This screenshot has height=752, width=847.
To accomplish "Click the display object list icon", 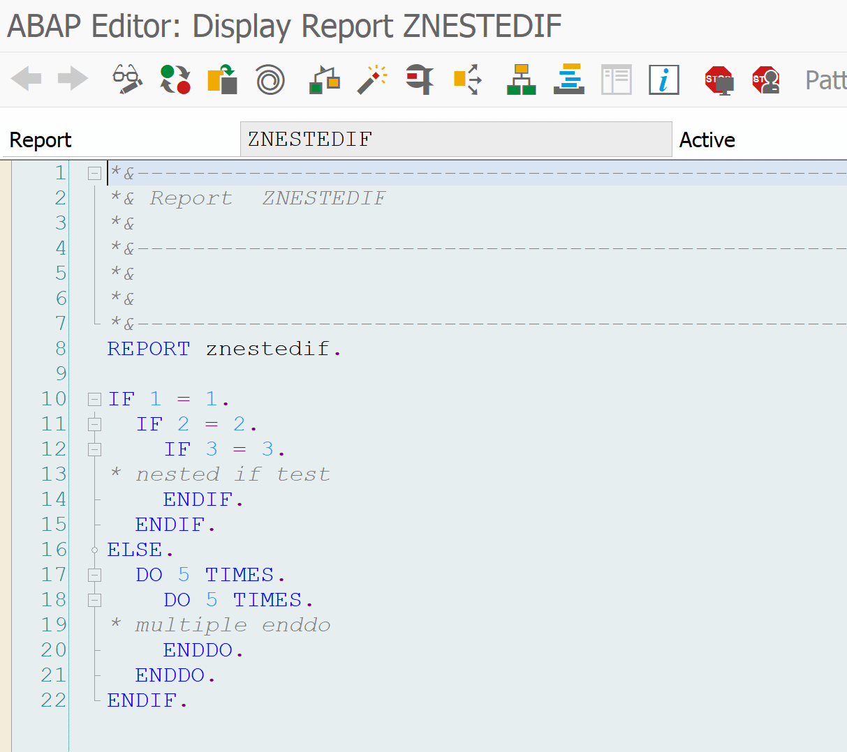I will click(x=616, y=80).
